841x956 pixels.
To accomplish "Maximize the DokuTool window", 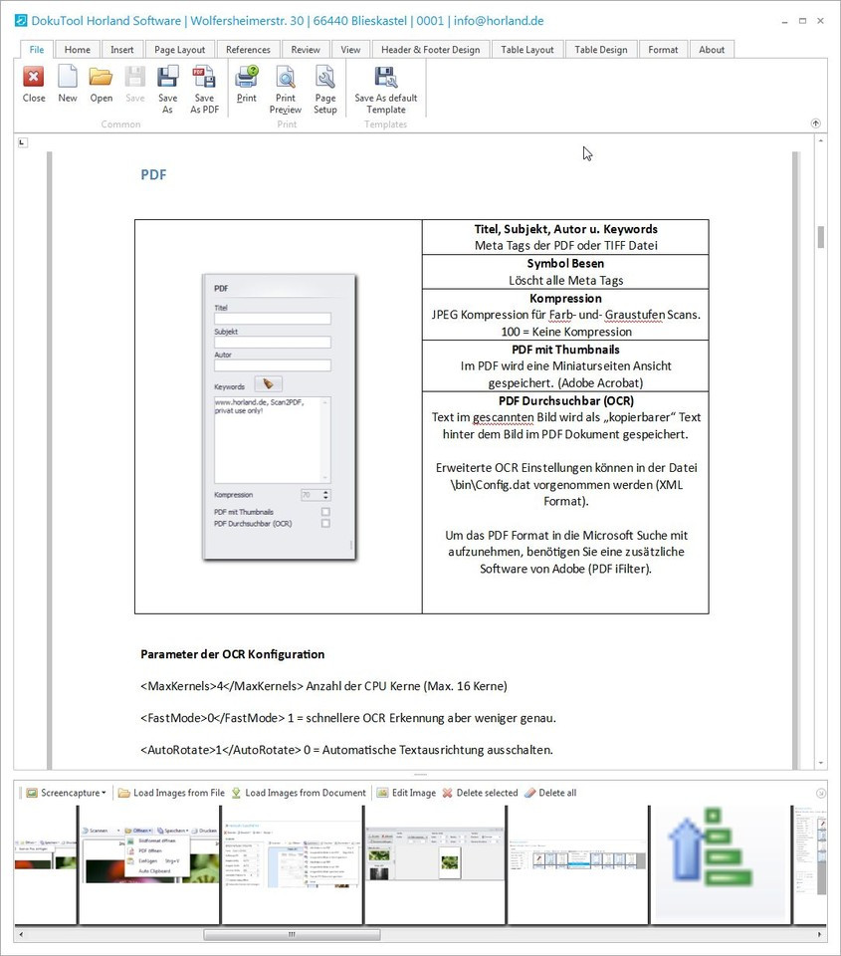I will coord(802,21).
